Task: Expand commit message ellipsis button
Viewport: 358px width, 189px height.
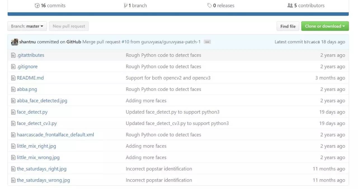Action: [x=207, y=42]
